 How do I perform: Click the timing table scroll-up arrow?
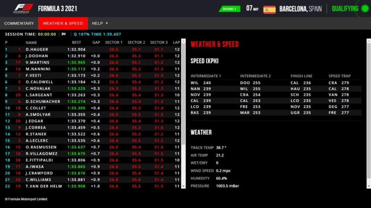pos(183,41)
